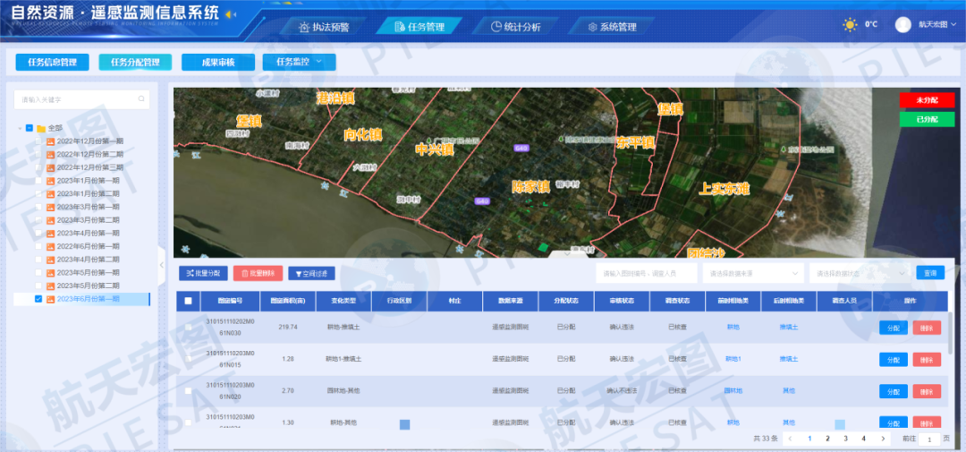The width and height of the screenshot is (966, 452).
Task: Open the 执法预警 tab
Action: (324, 27)
